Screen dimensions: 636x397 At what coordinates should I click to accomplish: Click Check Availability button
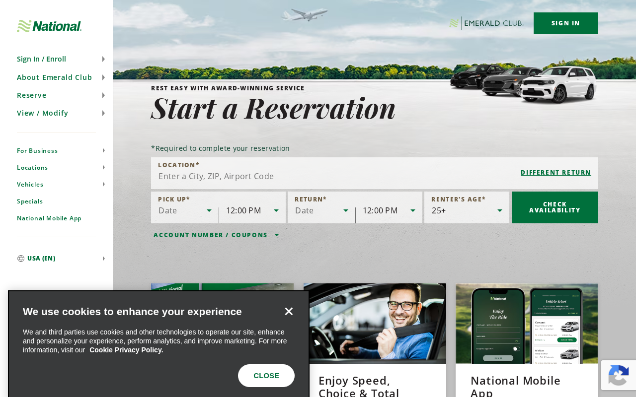(555, 207)
